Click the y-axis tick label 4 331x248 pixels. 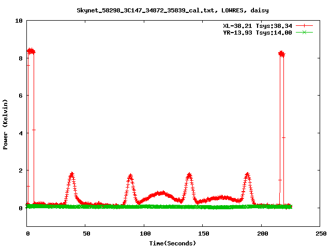coord(21,133)
